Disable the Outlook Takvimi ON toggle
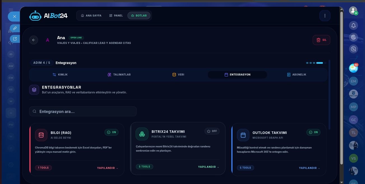Viewport: 365px width, 184px height. pyautogui.click(x=313, y=132)
